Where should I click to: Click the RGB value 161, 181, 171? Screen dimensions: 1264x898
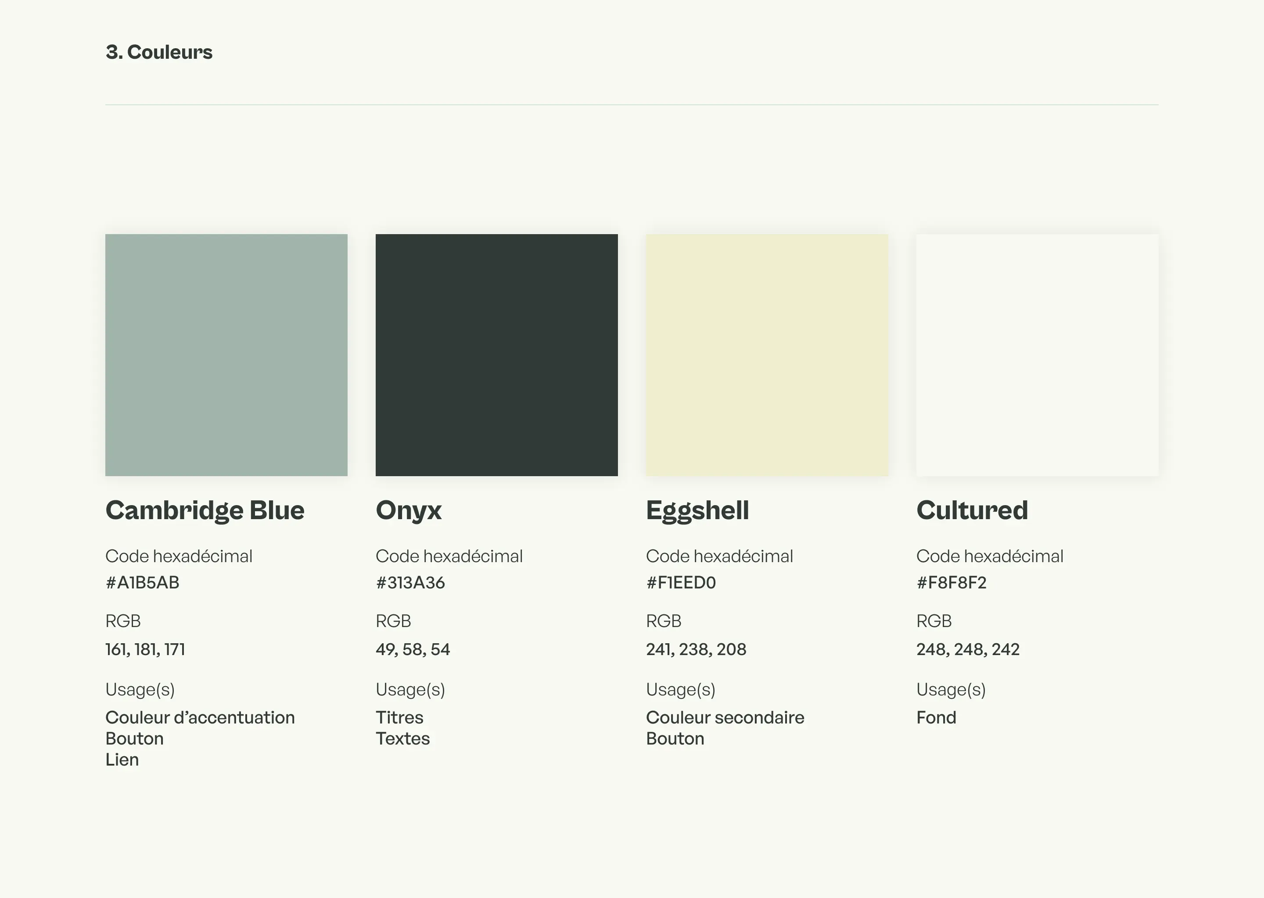[x=145, y=649]
